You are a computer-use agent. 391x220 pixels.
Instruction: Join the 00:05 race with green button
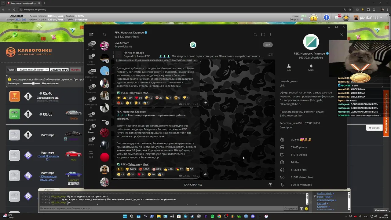[x=14, y=114]
